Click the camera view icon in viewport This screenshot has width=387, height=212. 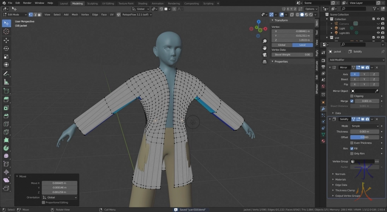click(x=264, y=55)
